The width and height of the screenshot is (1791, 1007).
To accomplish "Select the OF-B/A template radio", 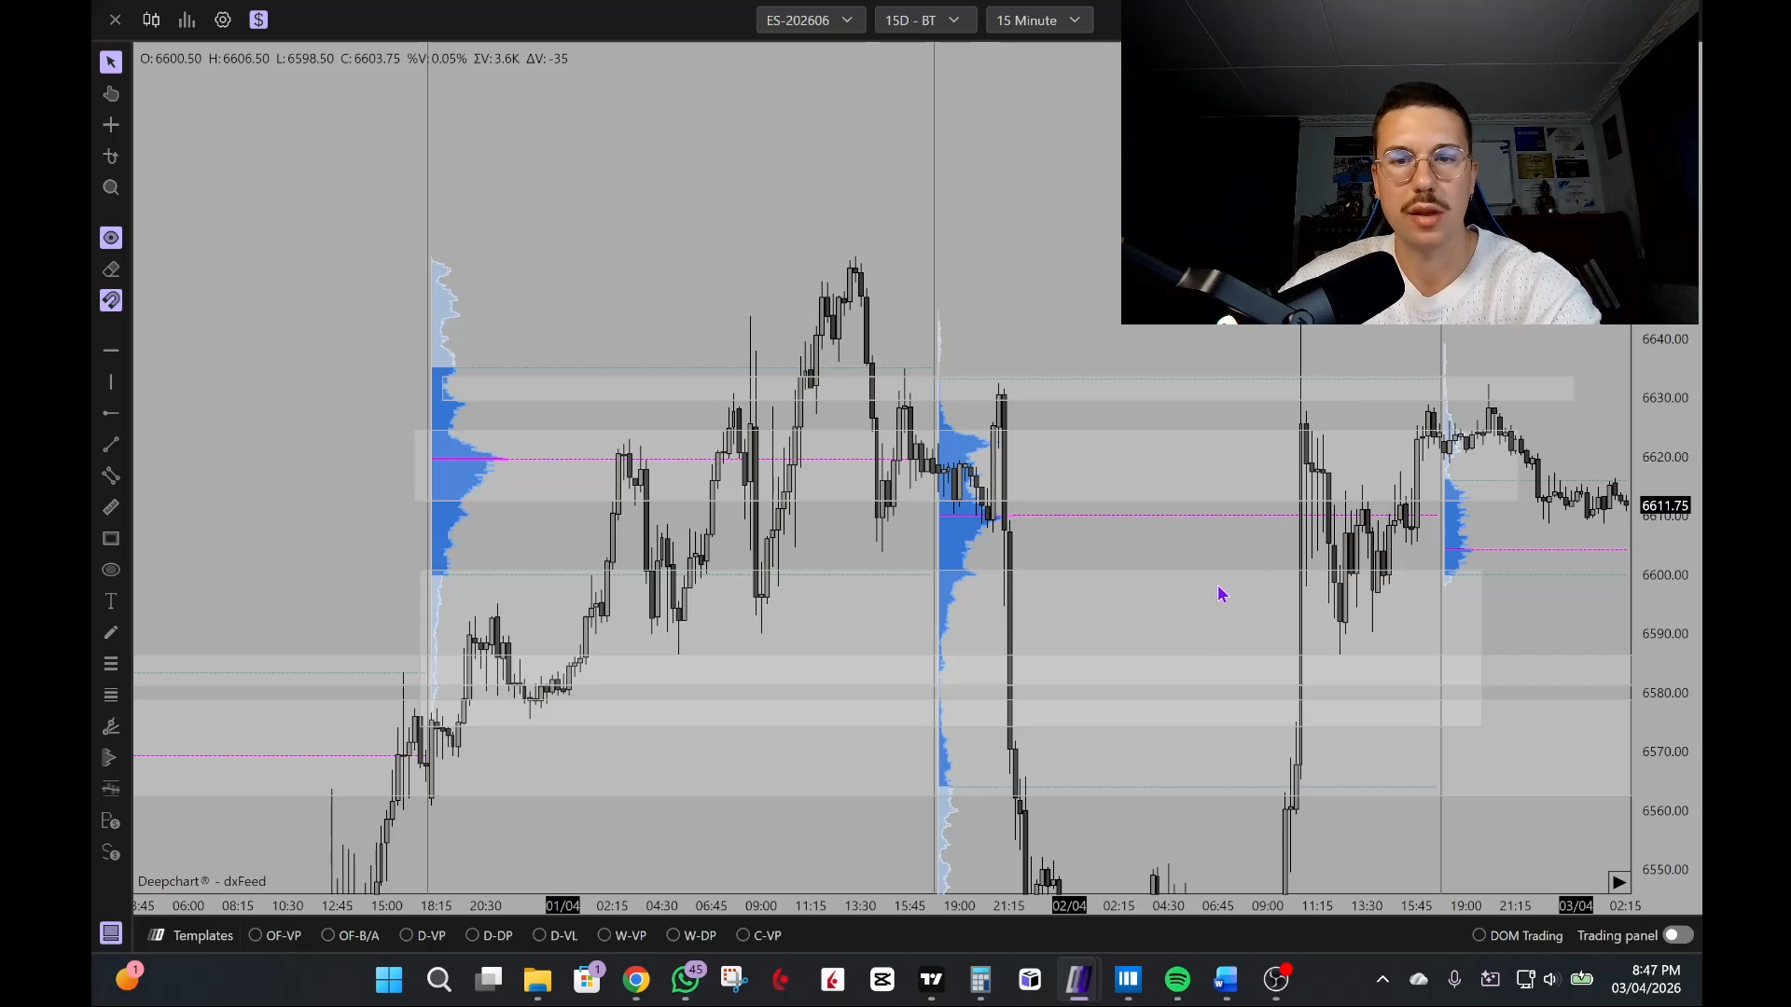I will tap(327, 935).
